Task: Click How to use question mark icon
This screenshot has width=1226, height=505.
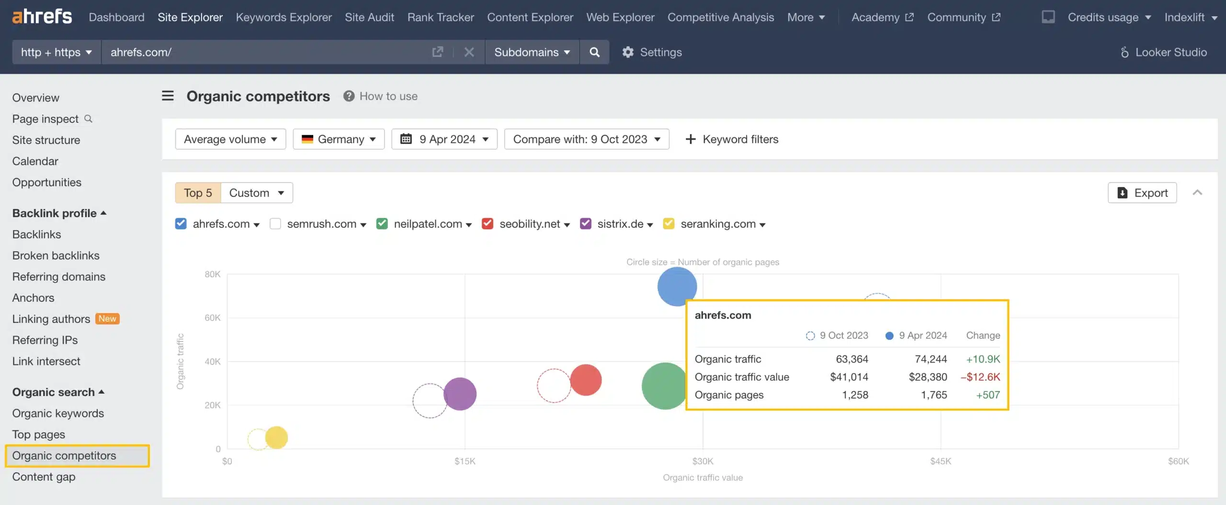Action: (x=349, y=96)
